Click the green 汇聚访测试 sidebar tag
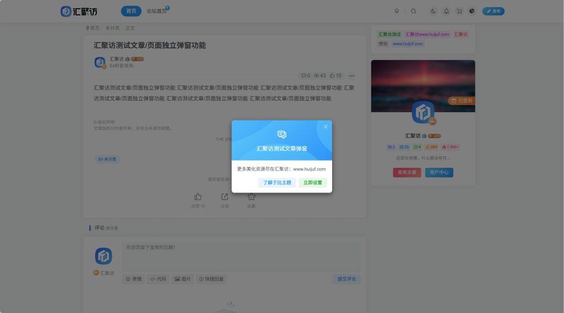Image resolution: width=564 pixels, height=313 pixels. [389, 35]
